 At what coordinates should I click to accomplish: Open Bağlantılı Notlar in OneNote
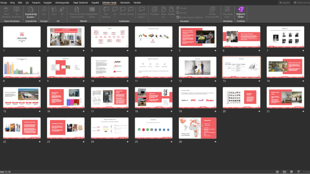(x=241, y=12)
